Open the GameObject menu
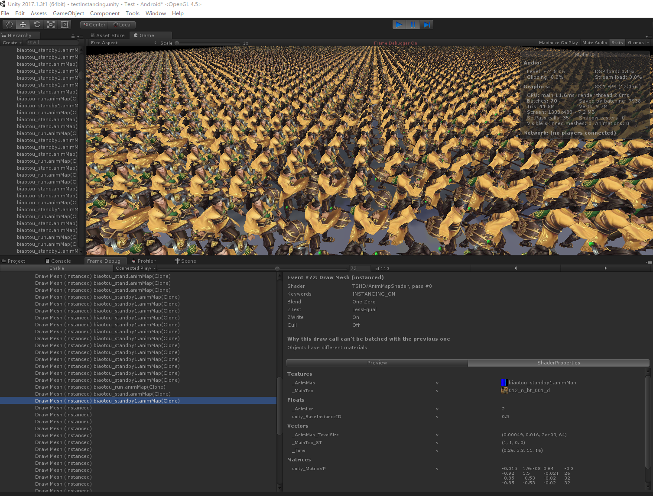The image size is (653, 496). (68, 13)
